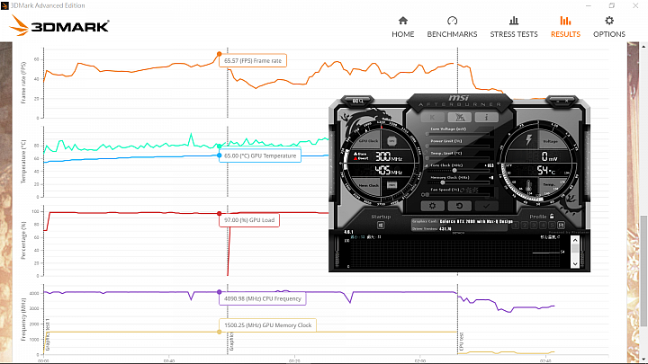Click the 3DMark logo
The height and width of the screenshot is (364, 648).
[x=59, y=25]
